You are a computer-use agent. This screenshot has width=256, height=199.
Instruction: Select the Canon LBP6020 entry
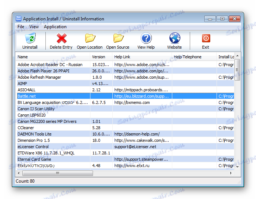(x=125, y=115)
